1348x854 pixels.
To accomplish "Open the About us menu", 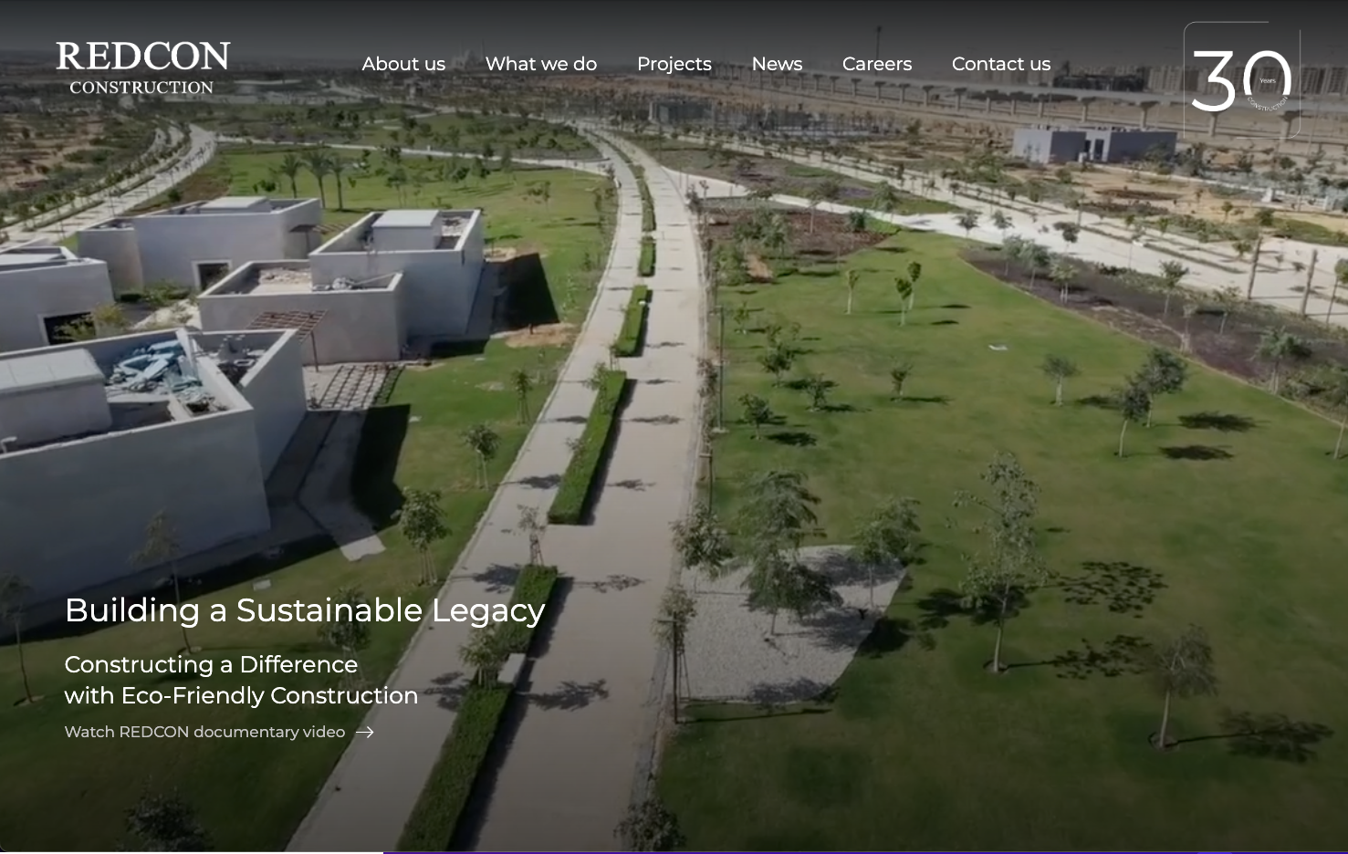I will [x=403, y=64].
